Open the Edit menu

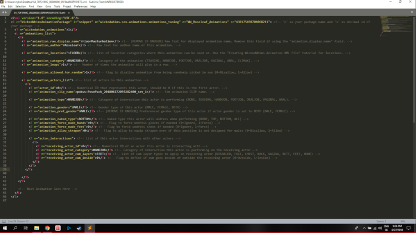10,6
